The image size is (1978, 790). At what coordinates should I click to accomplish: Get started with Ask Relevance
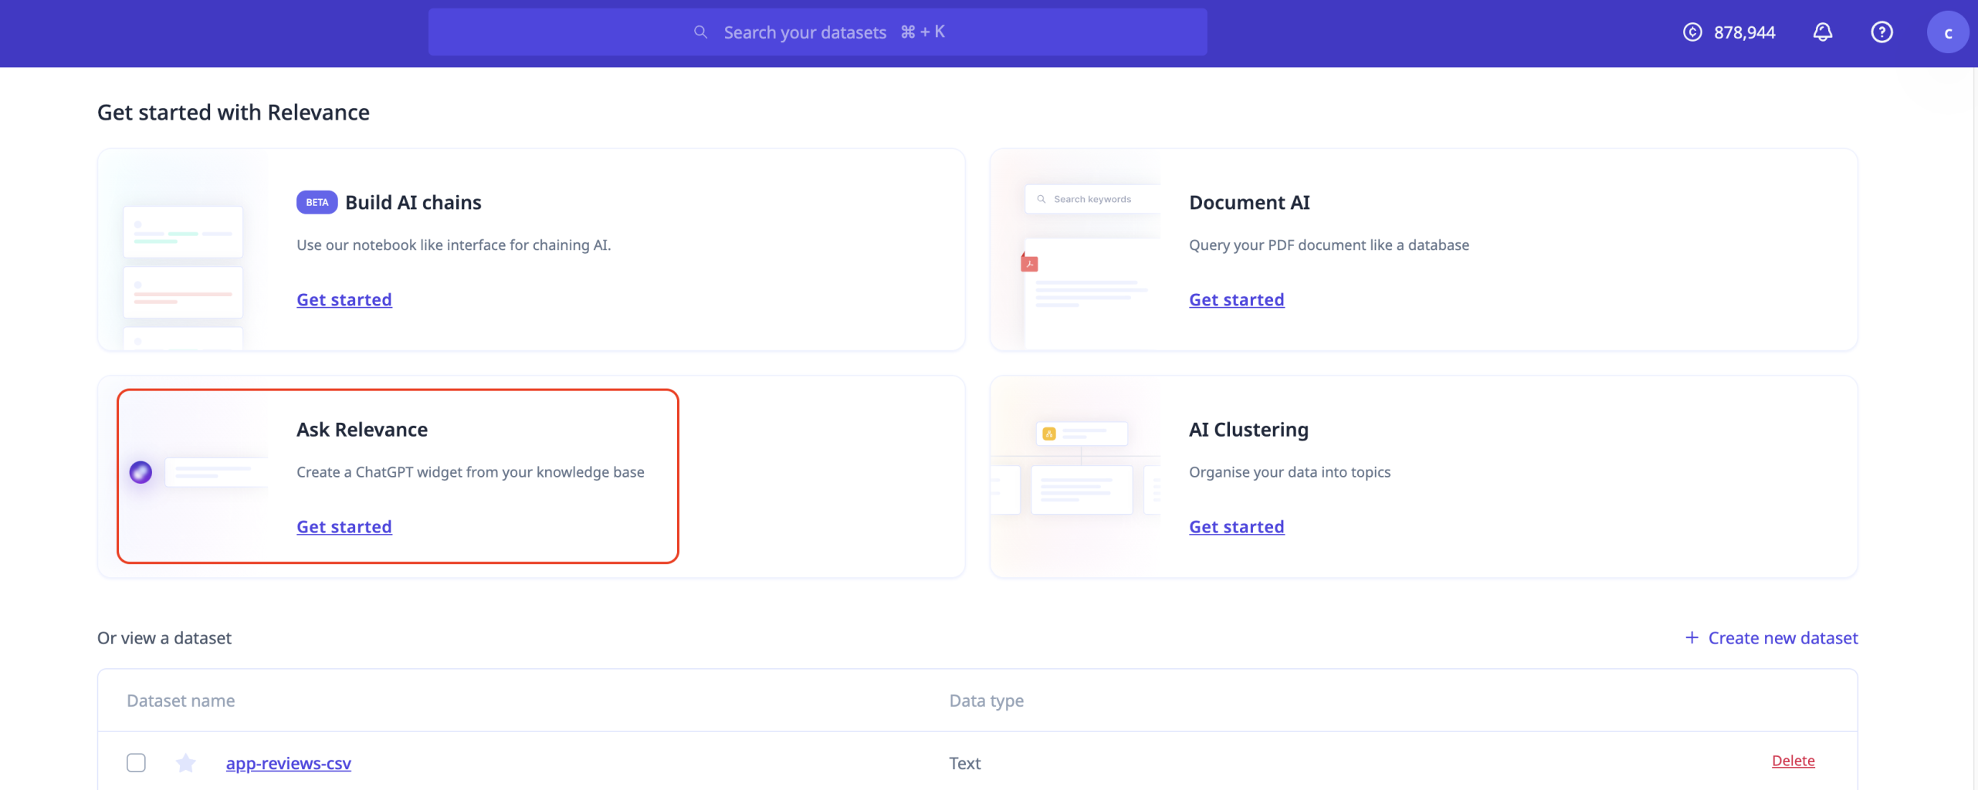pos(344,526)
